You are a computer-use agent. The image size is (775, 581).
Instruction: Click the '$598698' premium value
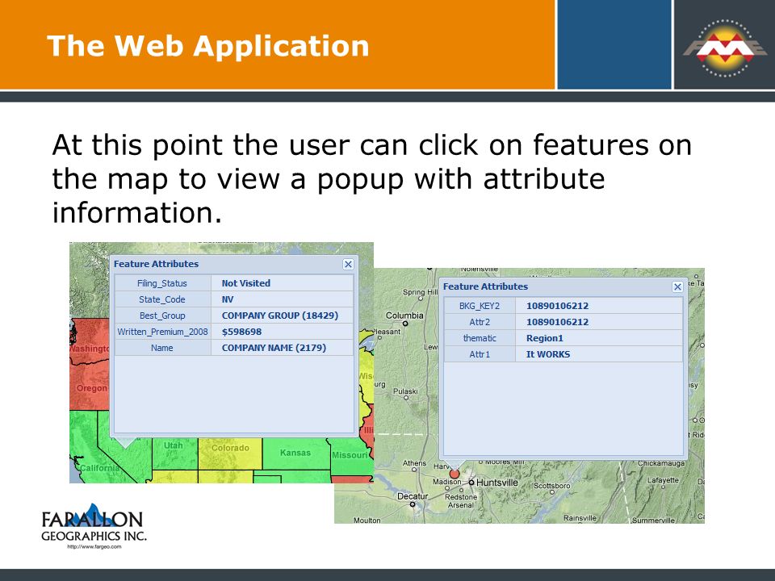point(241,332)
